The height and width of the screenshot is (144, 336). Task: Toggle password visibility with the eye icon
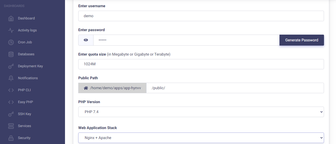coord(86,40)
